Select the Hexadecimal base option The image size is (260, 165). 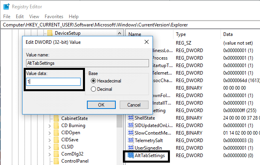(x=93, y=81)
